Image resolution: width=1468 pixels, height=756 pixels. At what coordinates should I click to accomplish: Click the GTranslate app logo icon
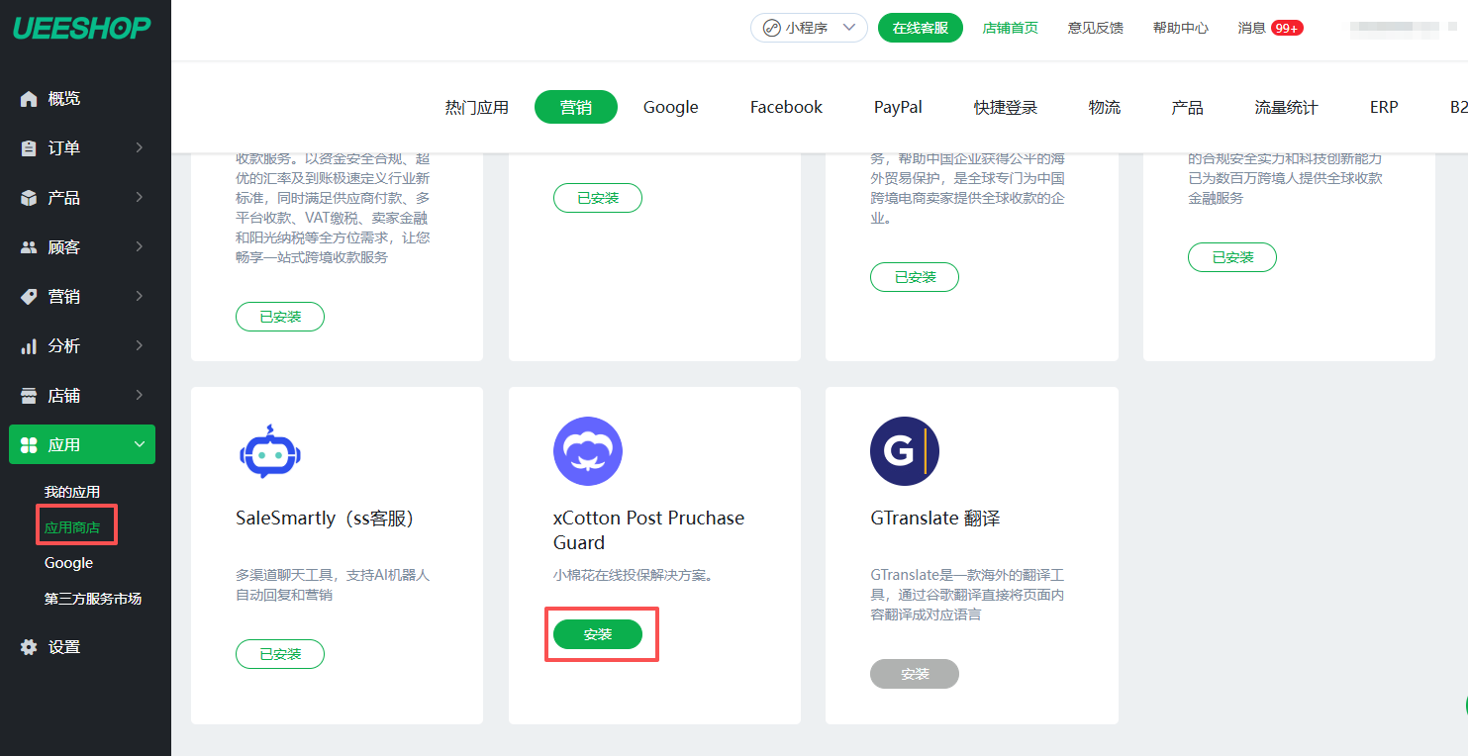coord(904,452)
